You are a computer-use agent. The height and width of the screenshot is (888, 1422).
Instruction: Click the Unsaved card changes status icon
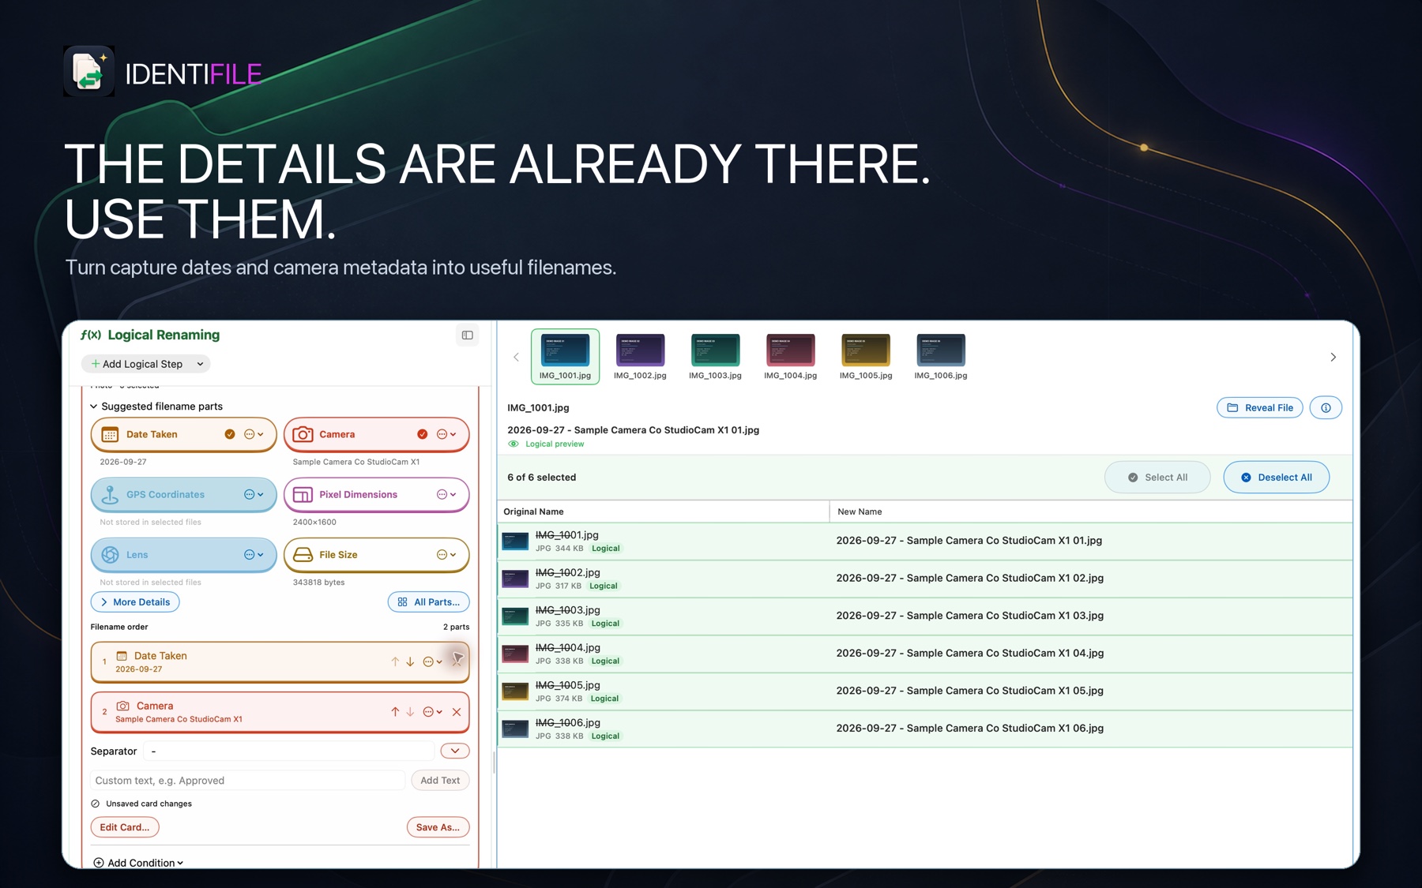[96, 804]
